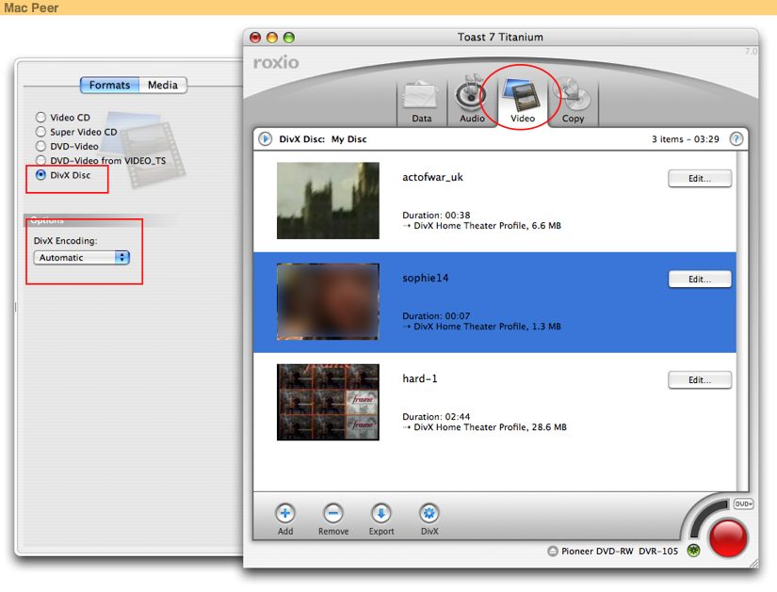Minimize the Toast window with yellow button
Image resolution: width=777 pixels, height=592 pixels.
(x=272, y=38)
